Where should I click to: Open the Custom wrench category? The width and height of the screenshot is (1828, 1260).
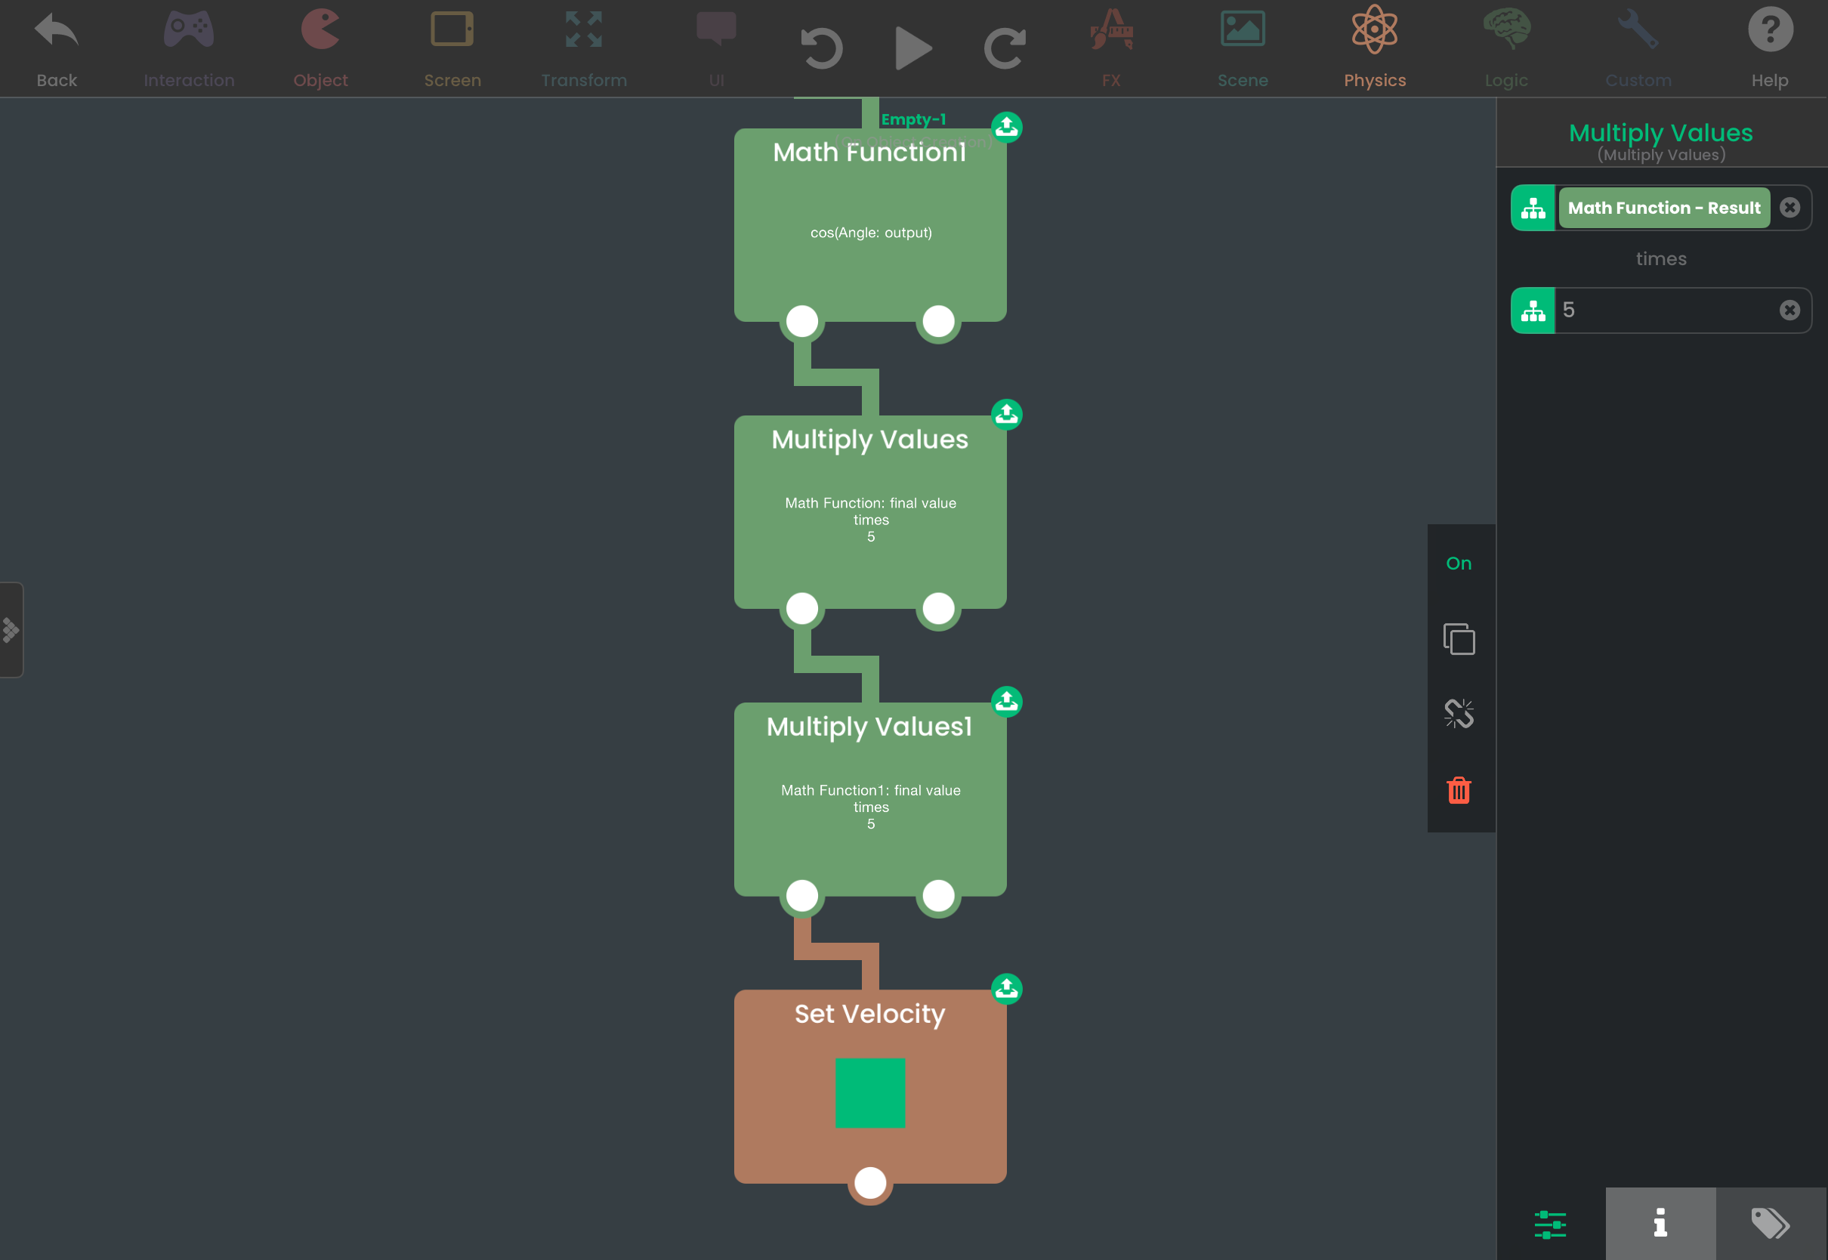[1638, 30]
